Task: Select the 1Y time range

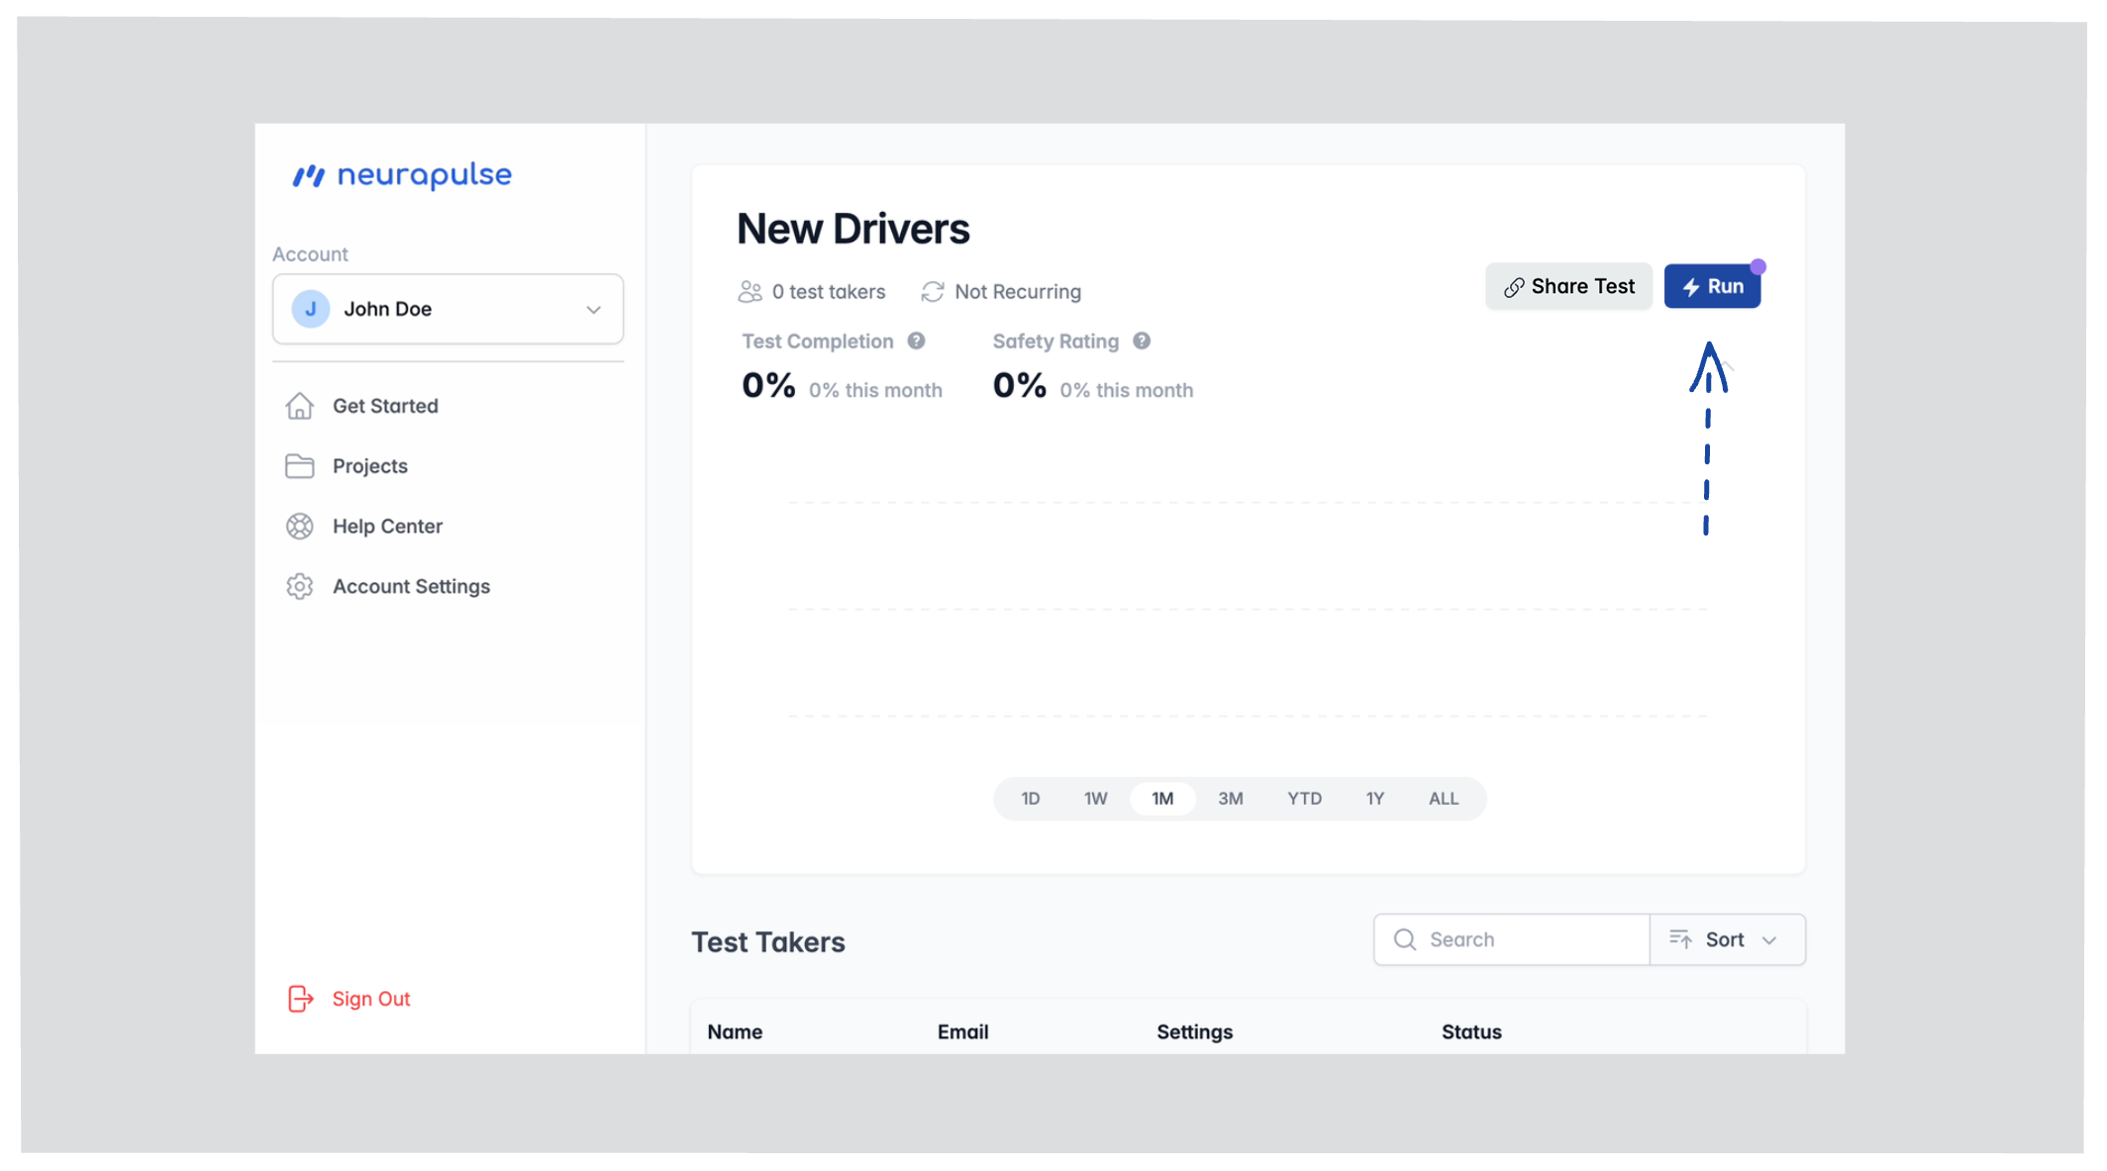Action: click(1375, 799)
